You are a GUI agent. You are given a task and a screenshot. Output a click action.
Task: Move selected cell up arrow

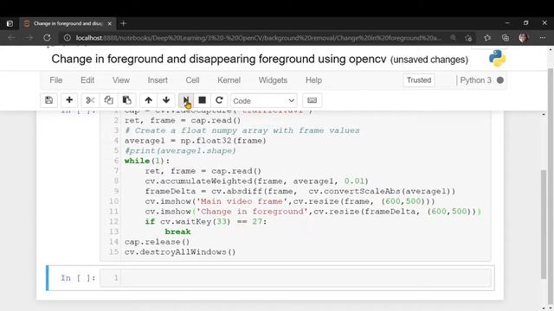pyautogui.click(x=148, y=100)
